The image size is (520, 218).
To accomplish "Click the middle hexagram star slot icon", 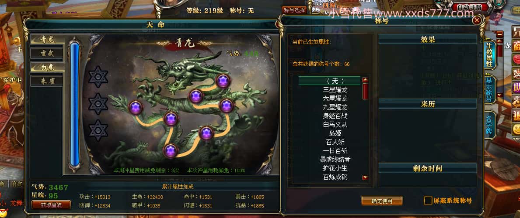I will [x=98, y=103].
